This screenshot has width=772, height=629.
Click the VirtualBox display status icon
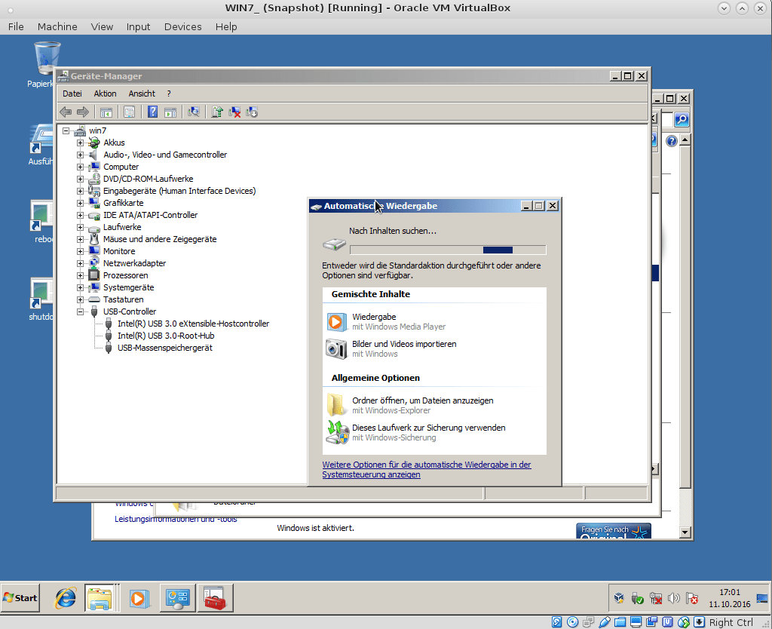point(636,622)
